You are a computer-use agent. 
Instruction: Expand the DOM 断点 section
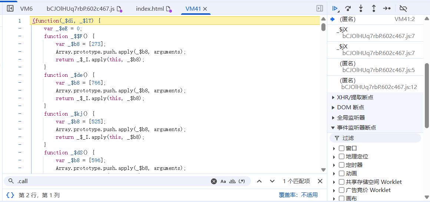coord(350,107)
